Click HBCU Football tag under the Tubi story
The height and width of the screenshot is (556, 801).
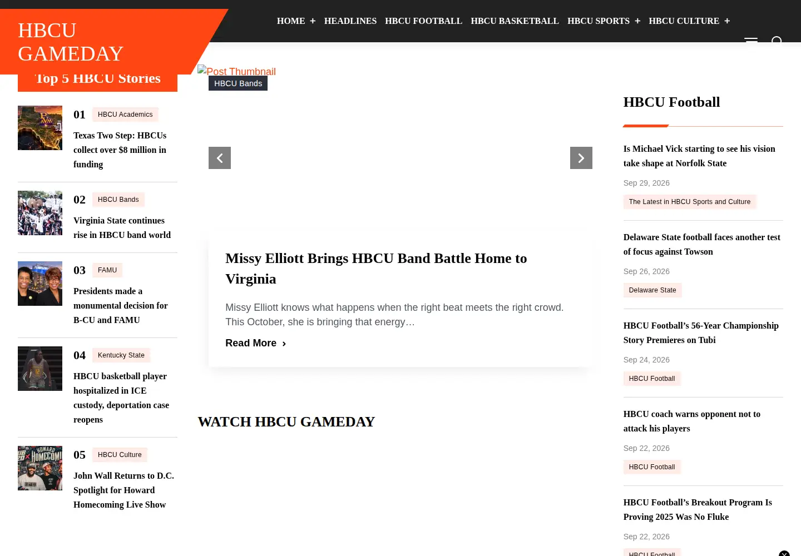coord(652,379)
